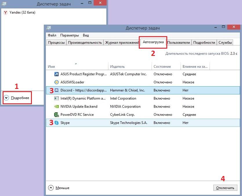Click Включено status of Discord row

pyautogui.click(x=162, y=90)
